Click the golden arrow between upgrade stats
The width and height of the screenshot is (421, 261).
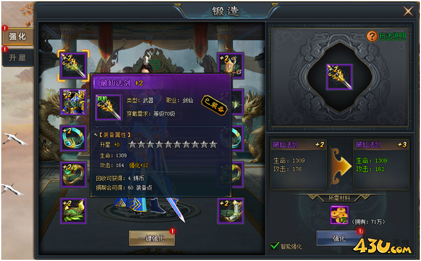[x=341, y=166]
